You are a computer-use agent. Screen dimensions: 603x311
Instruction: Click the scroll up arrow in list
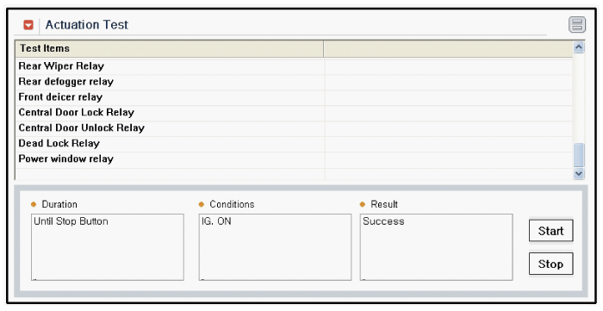coord(579,47)
